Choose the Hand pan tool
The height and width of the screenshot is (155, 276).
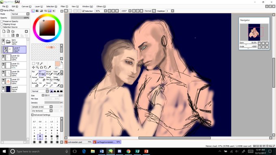click(45, 67)
